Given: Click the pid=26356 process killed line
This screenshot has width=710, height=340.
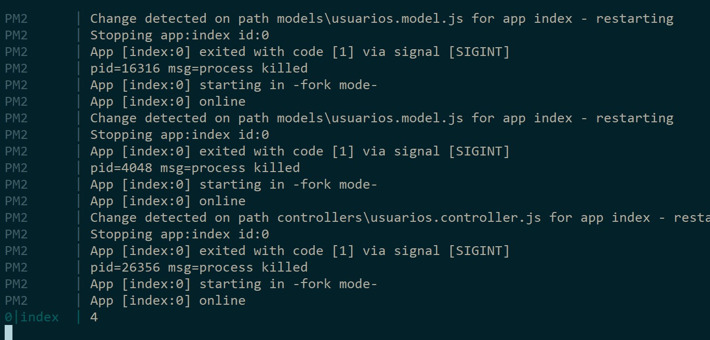Looking at the screenshot, I should pos(199,267).
